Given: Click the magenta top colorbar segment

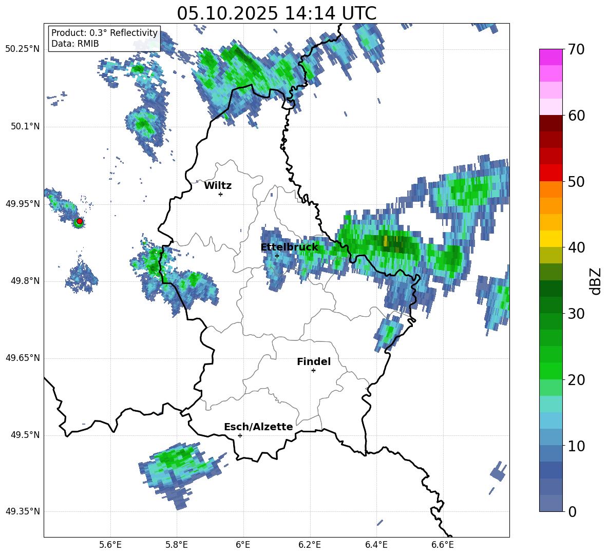Looking at the screenshot, I should [x=550, y=57].
